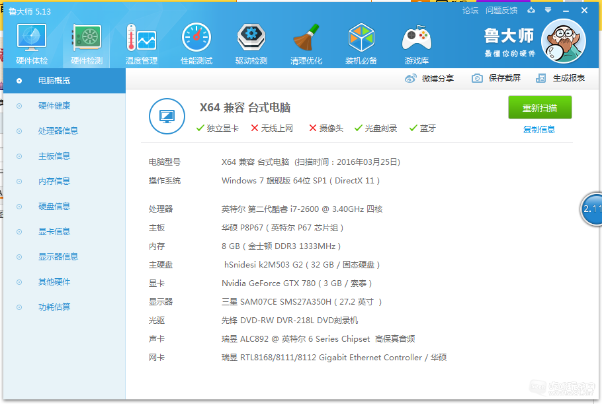Viewport: 602px width, 404px height.
Task: Click the 生成报表 report icon
Action: coord(540,78)
